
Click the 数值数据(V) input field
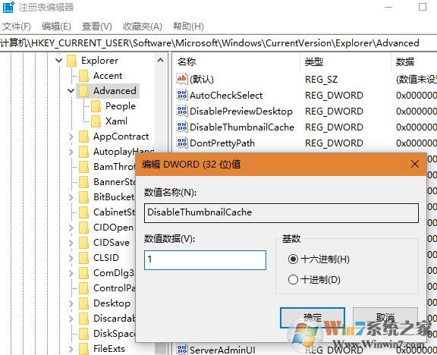205,259
